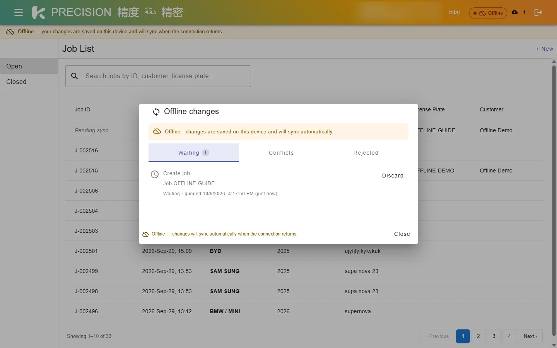Click the cloud-off icon in the dialog footer
Image resolution: width=557 pixels, height=348 pixels.
point(146,234)
